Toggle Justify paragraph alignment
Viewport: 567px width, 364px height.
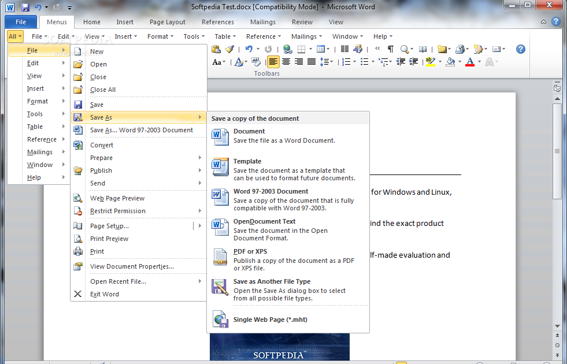(312, 62)
